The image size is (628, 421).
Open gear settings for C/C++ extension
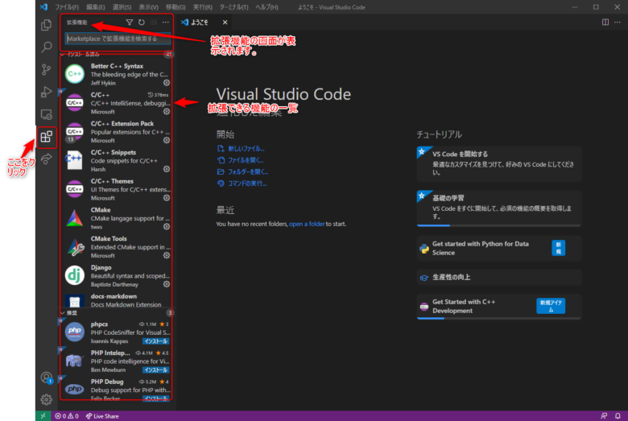(x=167, y=111)
